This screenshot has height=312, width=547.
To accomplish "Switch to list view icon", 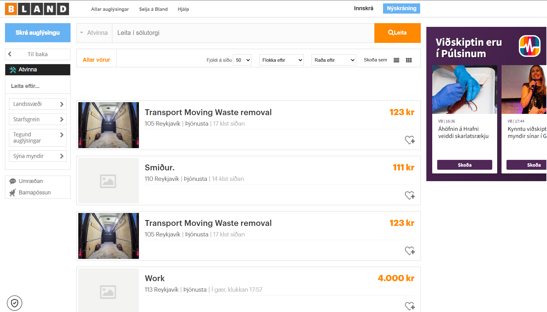I will (396, 60).
